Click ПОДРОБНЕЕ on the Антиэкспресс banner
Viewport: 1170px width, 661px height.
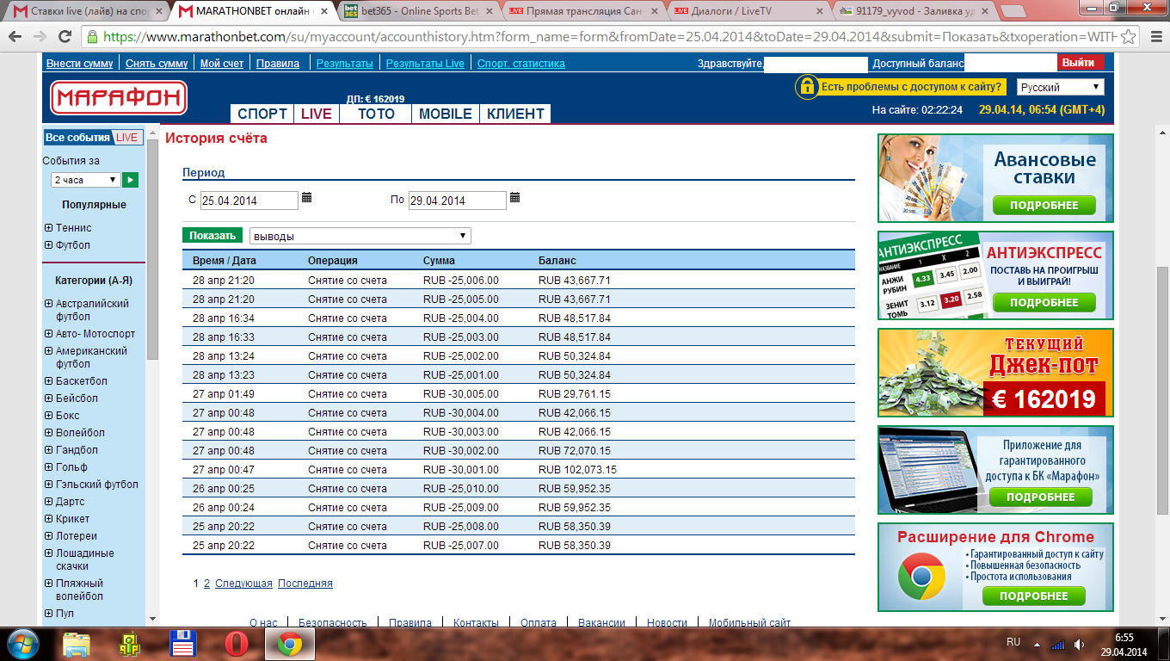point(1044,303)
